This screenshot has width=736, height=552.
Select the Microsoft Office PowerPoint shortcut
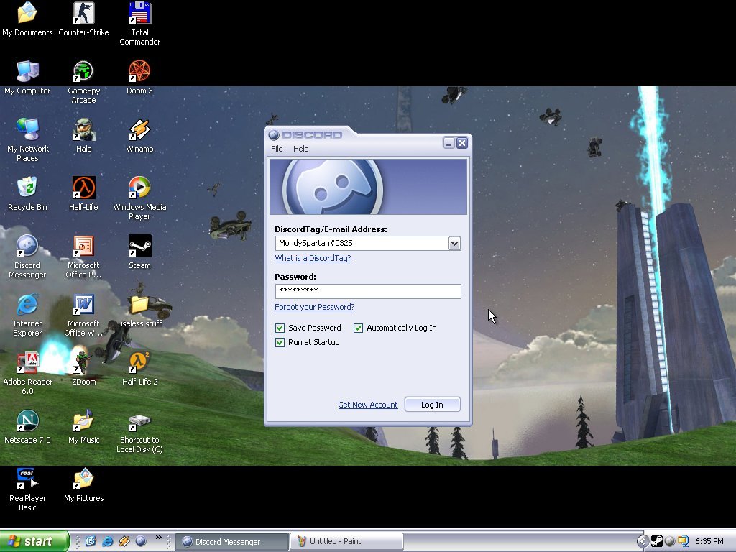(83, 257)
